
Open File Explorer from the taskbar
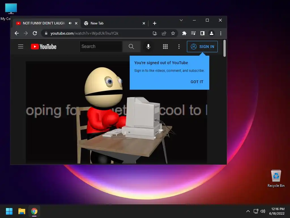22,211
